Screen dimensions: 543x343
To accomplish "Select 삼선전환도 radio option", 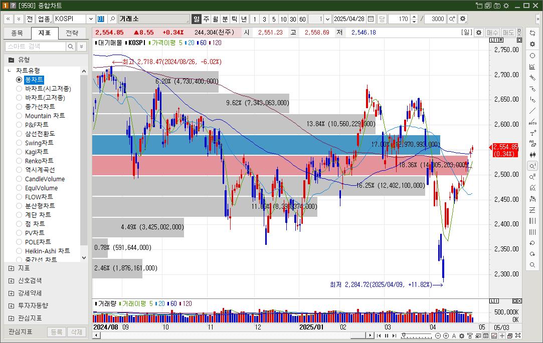I will 19,134.
